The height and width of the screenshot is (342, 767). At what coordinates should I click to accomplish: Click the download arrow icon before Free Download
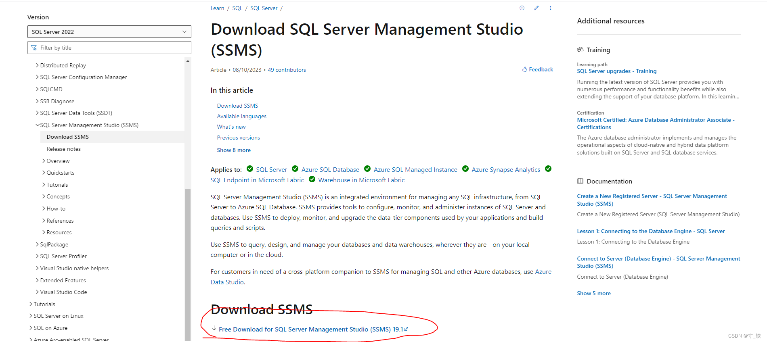(214, 329)
